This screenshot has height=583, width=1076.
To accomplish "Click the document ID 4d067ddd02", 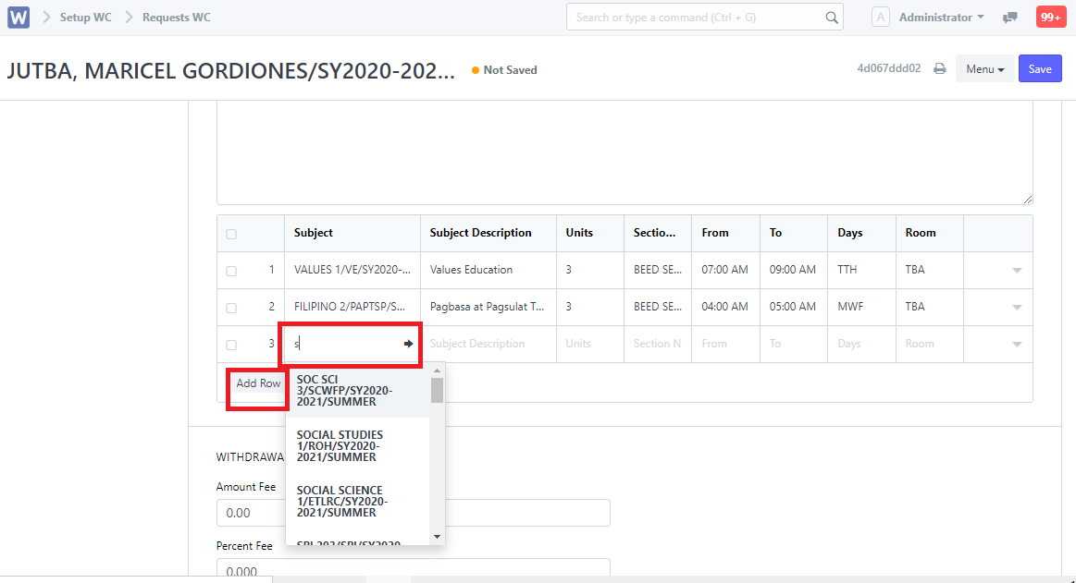I will click(889, 68).
